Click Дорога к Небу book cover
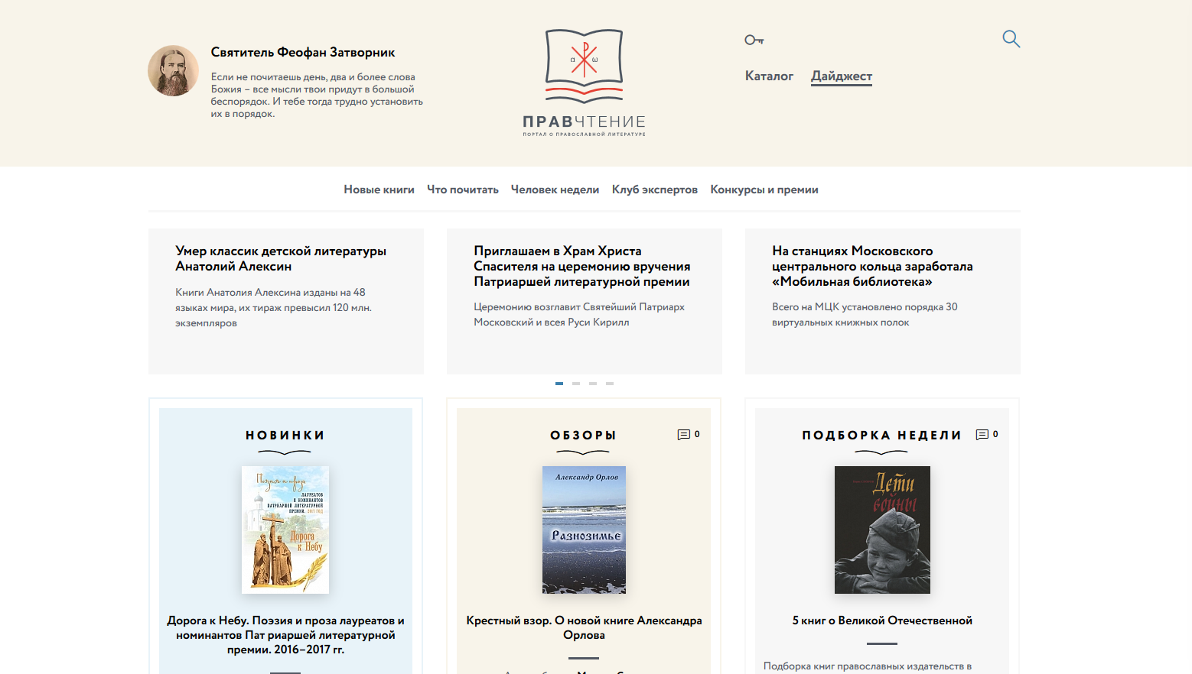 click(285, 530)
